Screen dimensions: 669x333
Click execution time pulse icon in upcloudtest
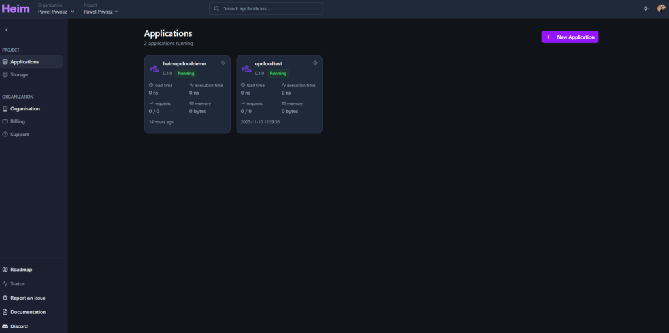284,85
